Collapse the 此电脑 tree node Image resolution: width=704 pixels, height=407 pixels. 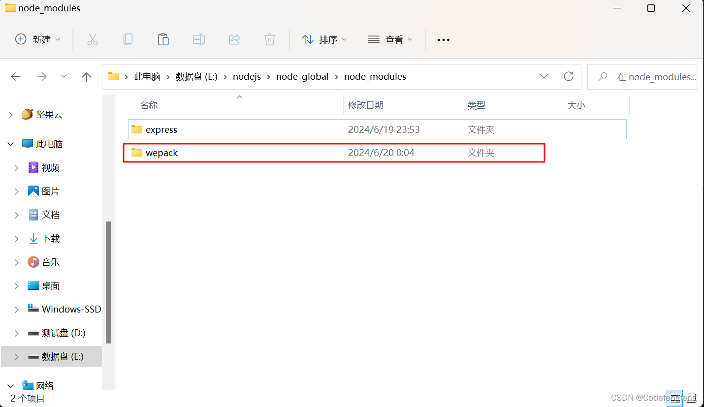(11, 144)
